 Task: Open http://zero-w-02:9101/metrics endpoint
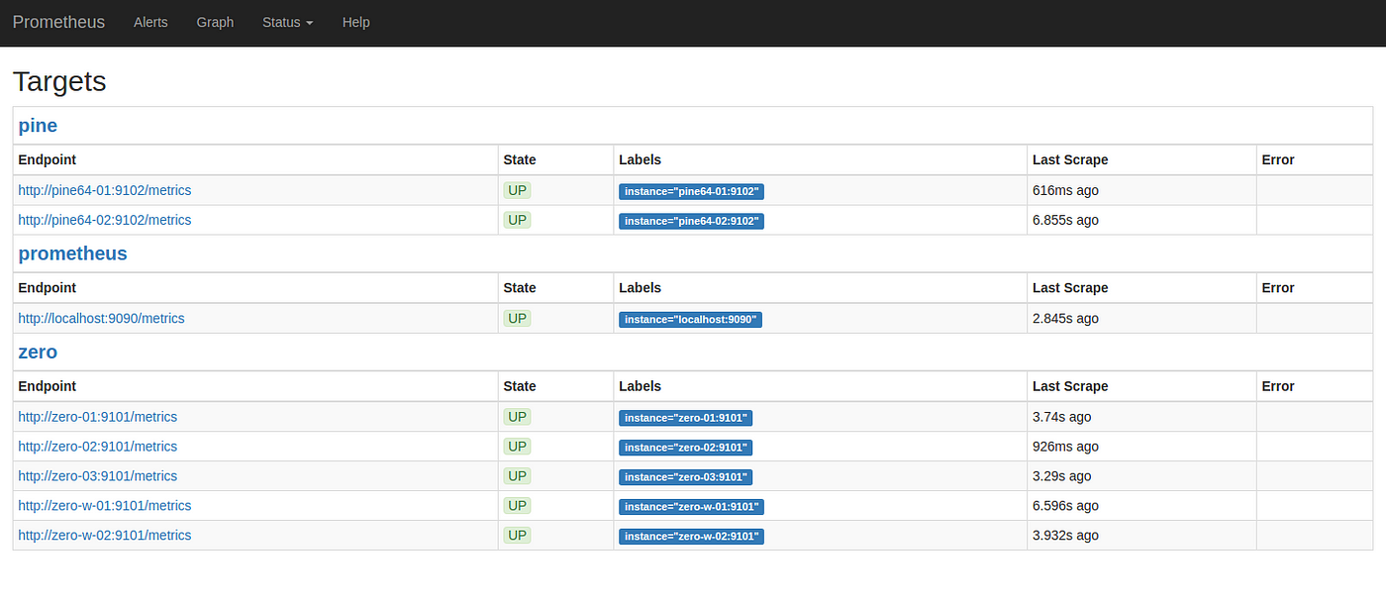[105, 536]
